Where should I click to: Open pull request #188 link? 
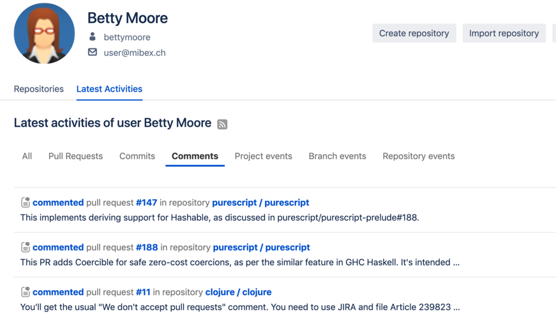tap(147, 247)
